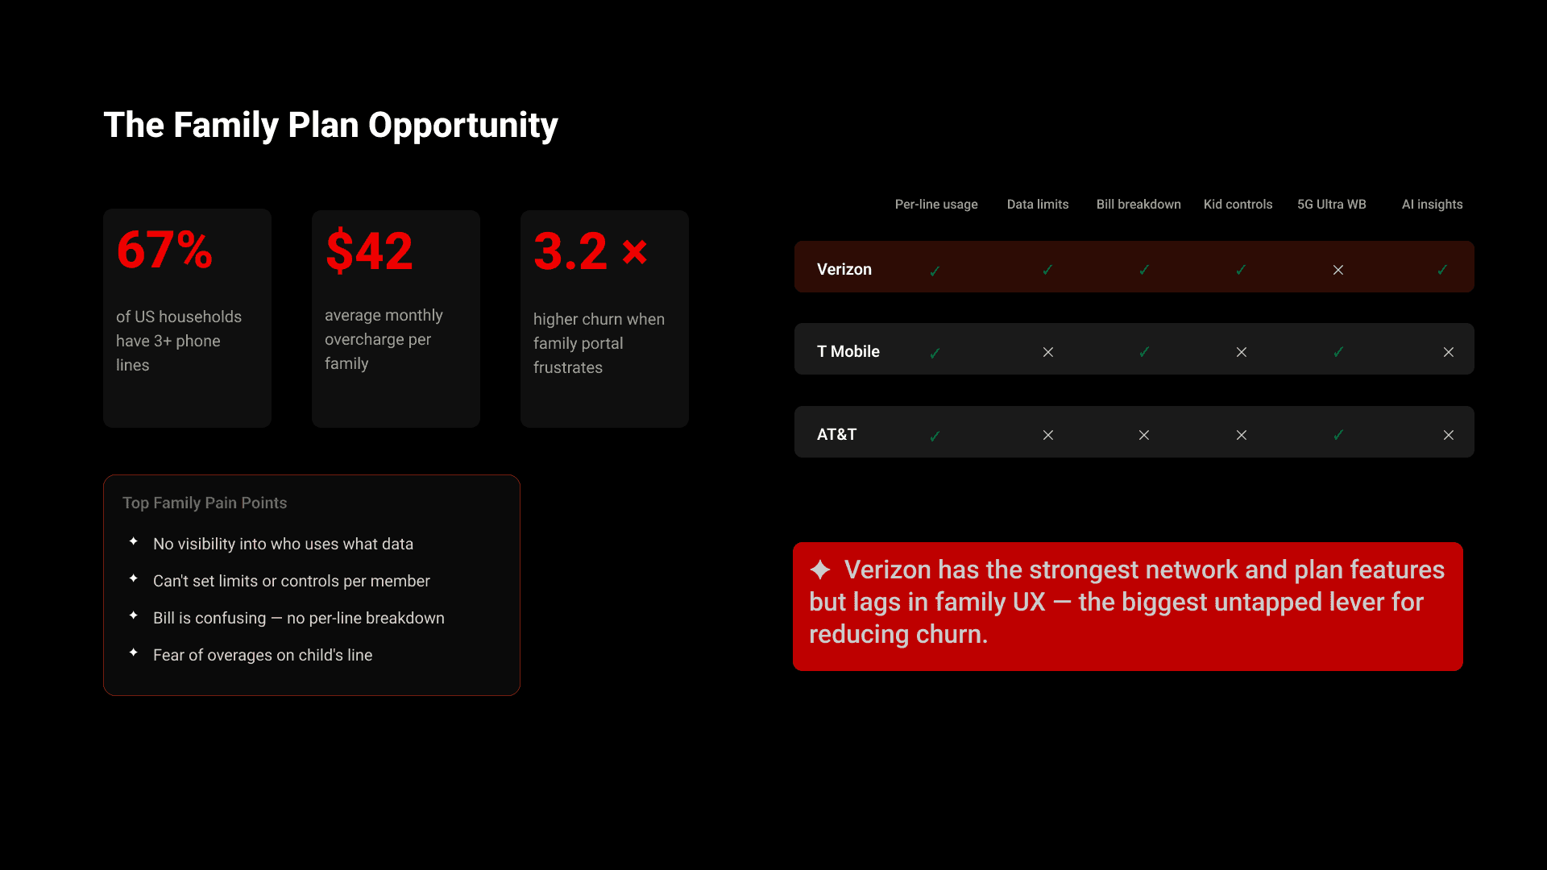Select the $42 statistic
This screenshot has width=1547, height=870.
[x=369, y=251]
